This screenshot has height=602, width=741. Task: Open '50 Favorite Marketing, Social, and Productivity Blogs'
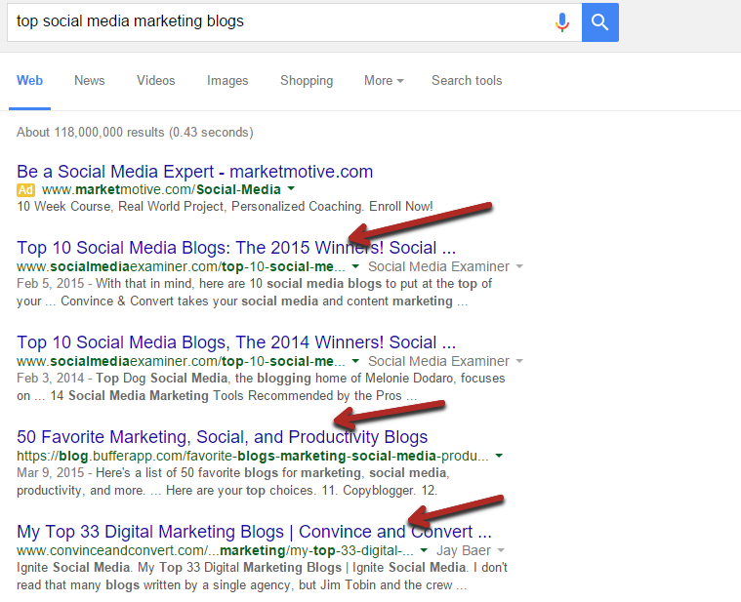(223, 437)
